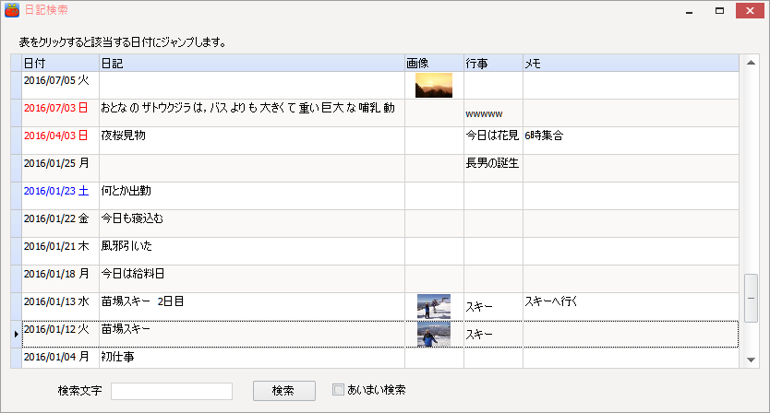Image resolution: width=770 pixels, height=413 pixels.
Task: Click スキー event cell for 2016/01/12
Action: [493, 335]
